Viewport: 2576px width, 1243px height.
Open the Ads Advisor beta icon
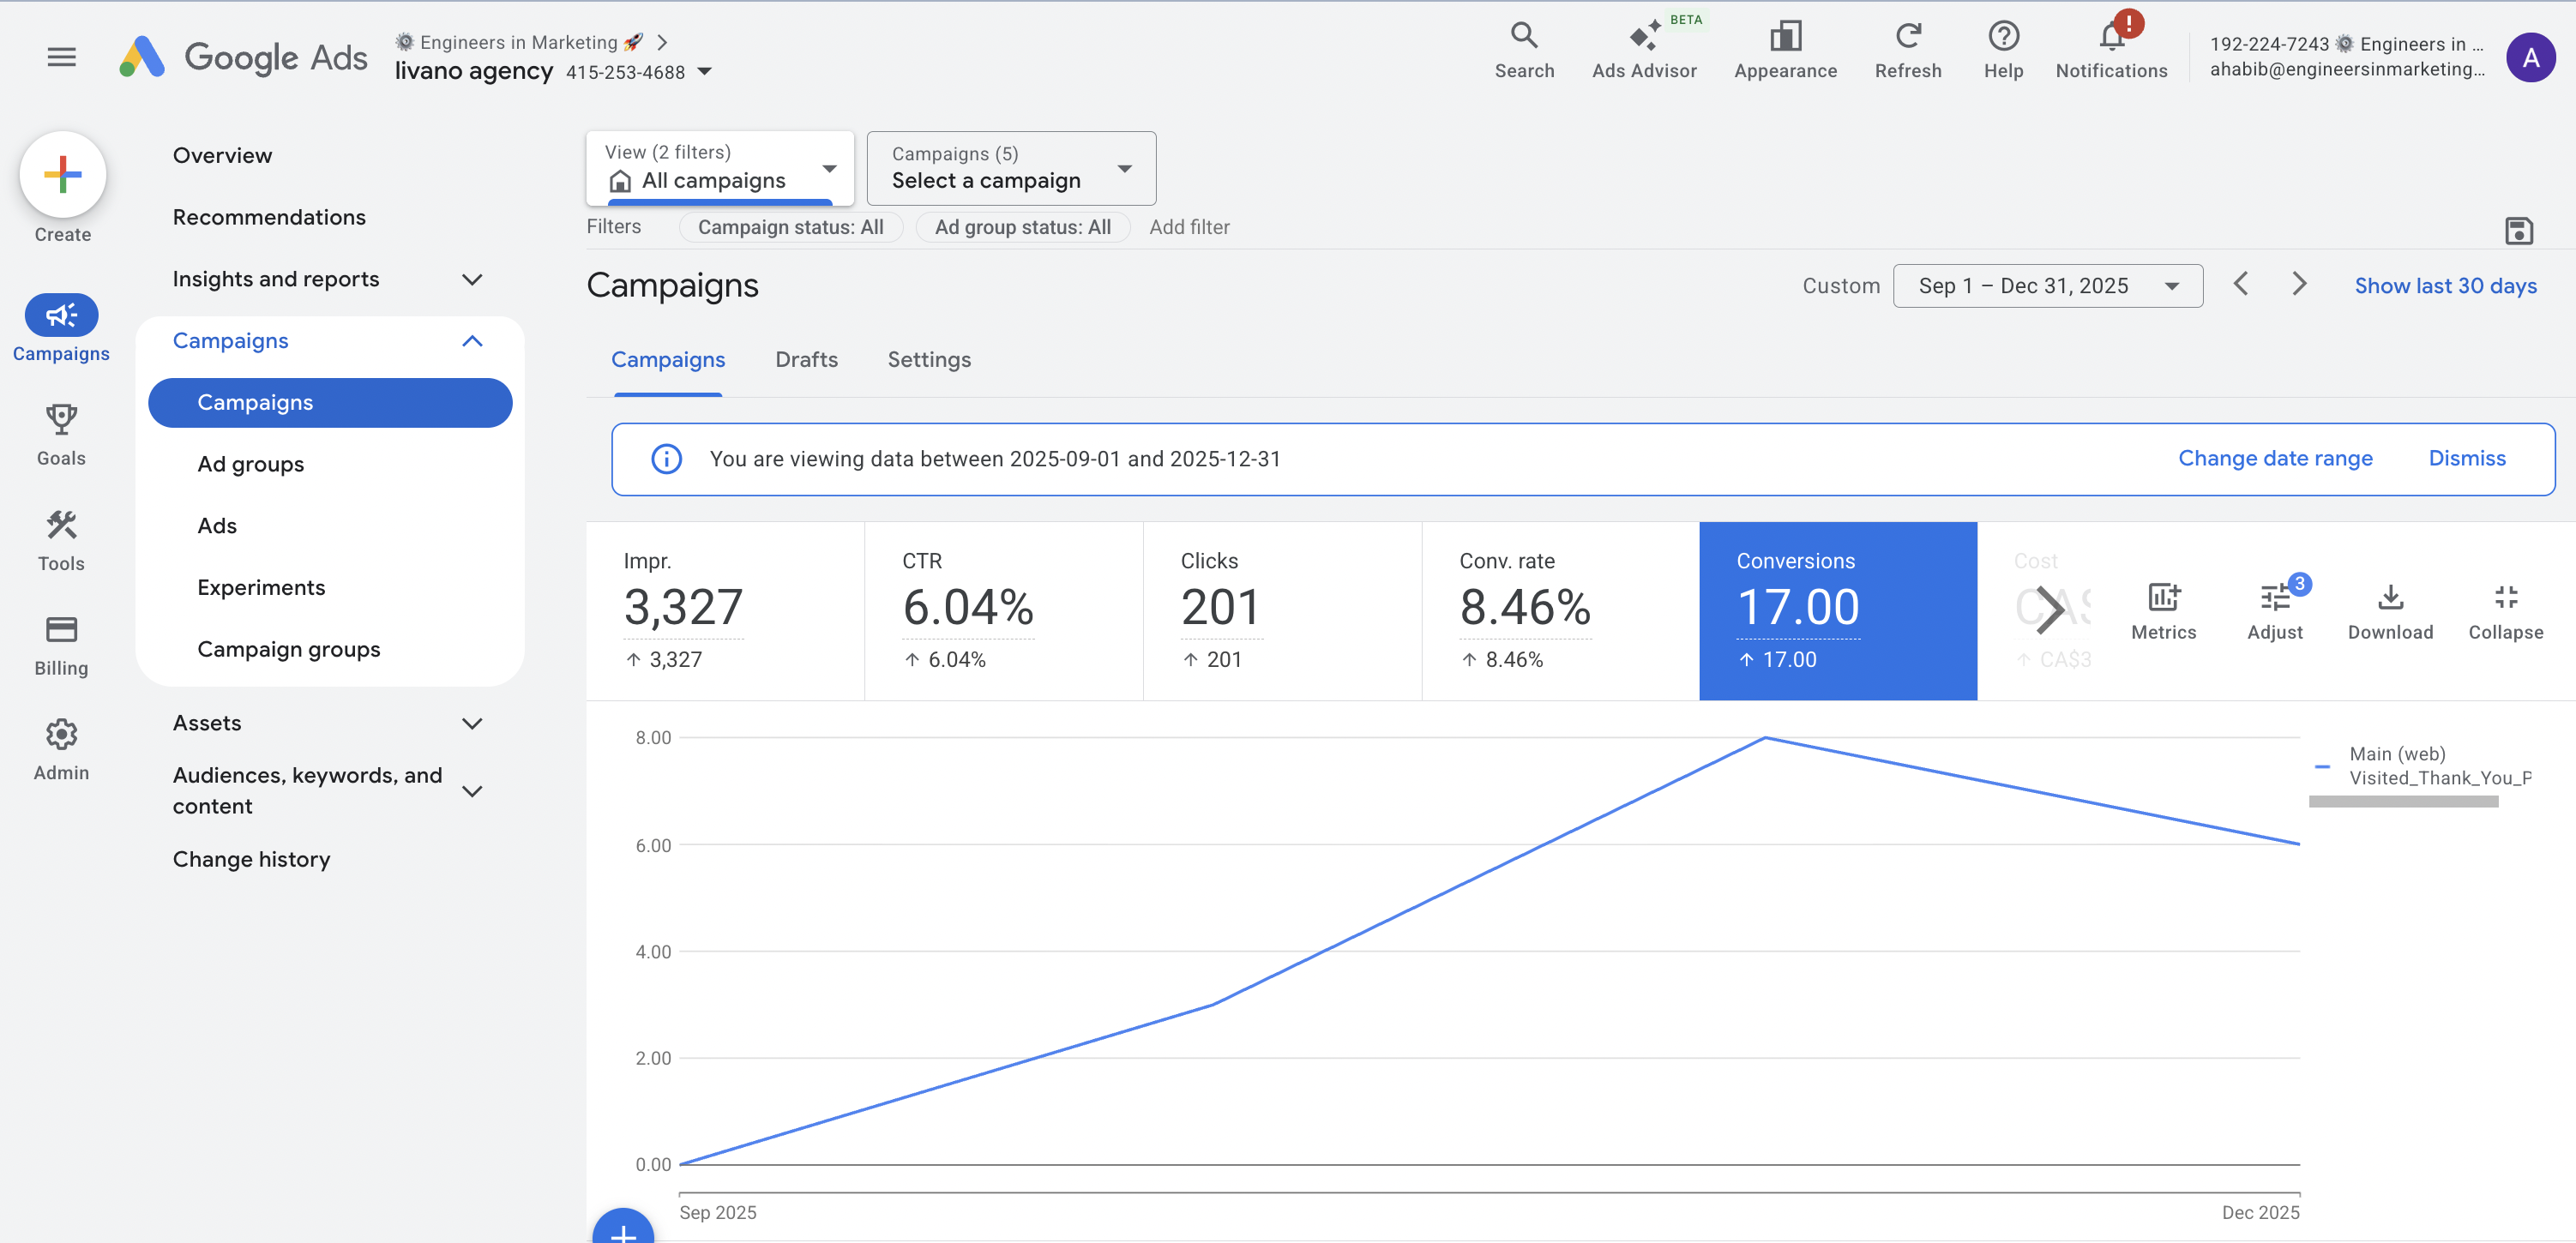(1643, 50)
